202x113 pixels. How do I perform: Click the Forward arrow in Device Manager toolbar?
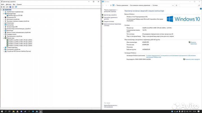pyautogui.click(x=4, y=7)
